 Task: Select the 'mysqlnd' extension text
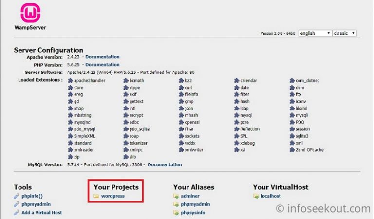(x=82, y=122)
